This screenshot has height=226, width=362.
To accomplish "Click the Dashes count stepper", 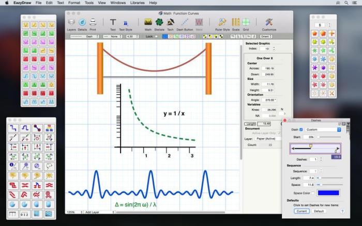I will point(321,159).
